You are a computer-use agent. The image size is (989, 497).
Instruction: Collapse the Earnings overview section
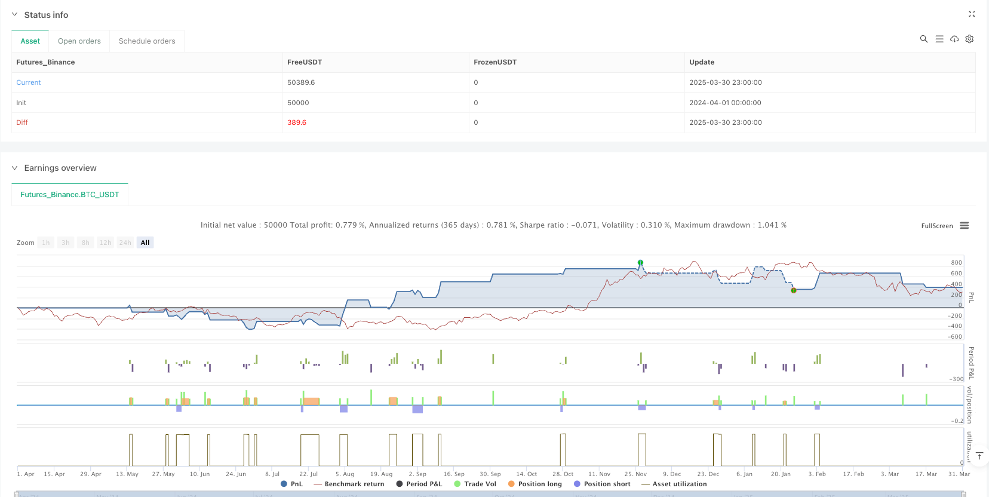tap(15, 168)
